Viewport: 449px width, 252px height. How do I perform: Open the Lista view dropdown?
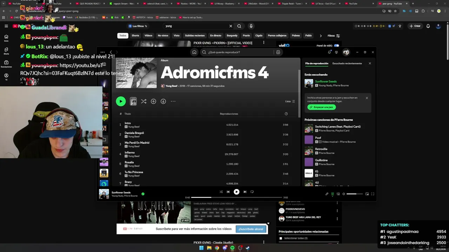[x=290, y=101]
